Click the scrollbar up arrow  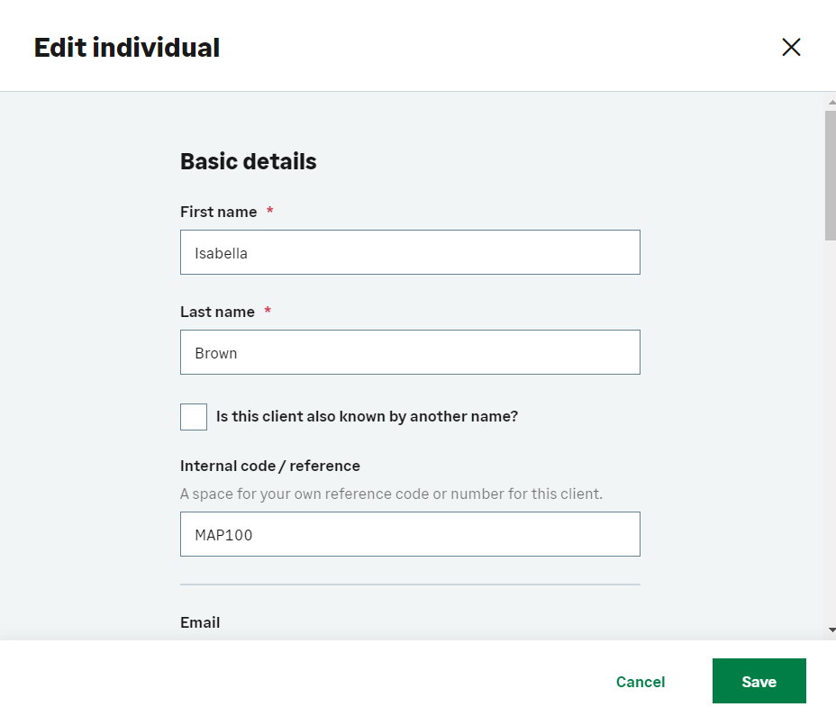click(830, 104)
